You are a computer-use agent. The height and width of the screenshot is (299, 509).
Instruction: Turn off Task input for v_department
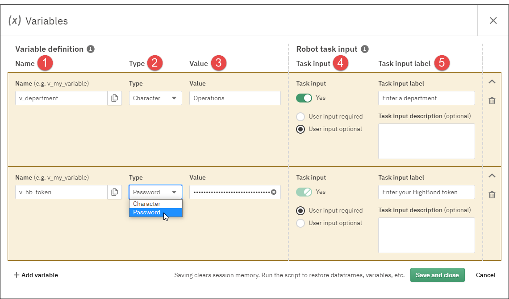coord(304,98)
